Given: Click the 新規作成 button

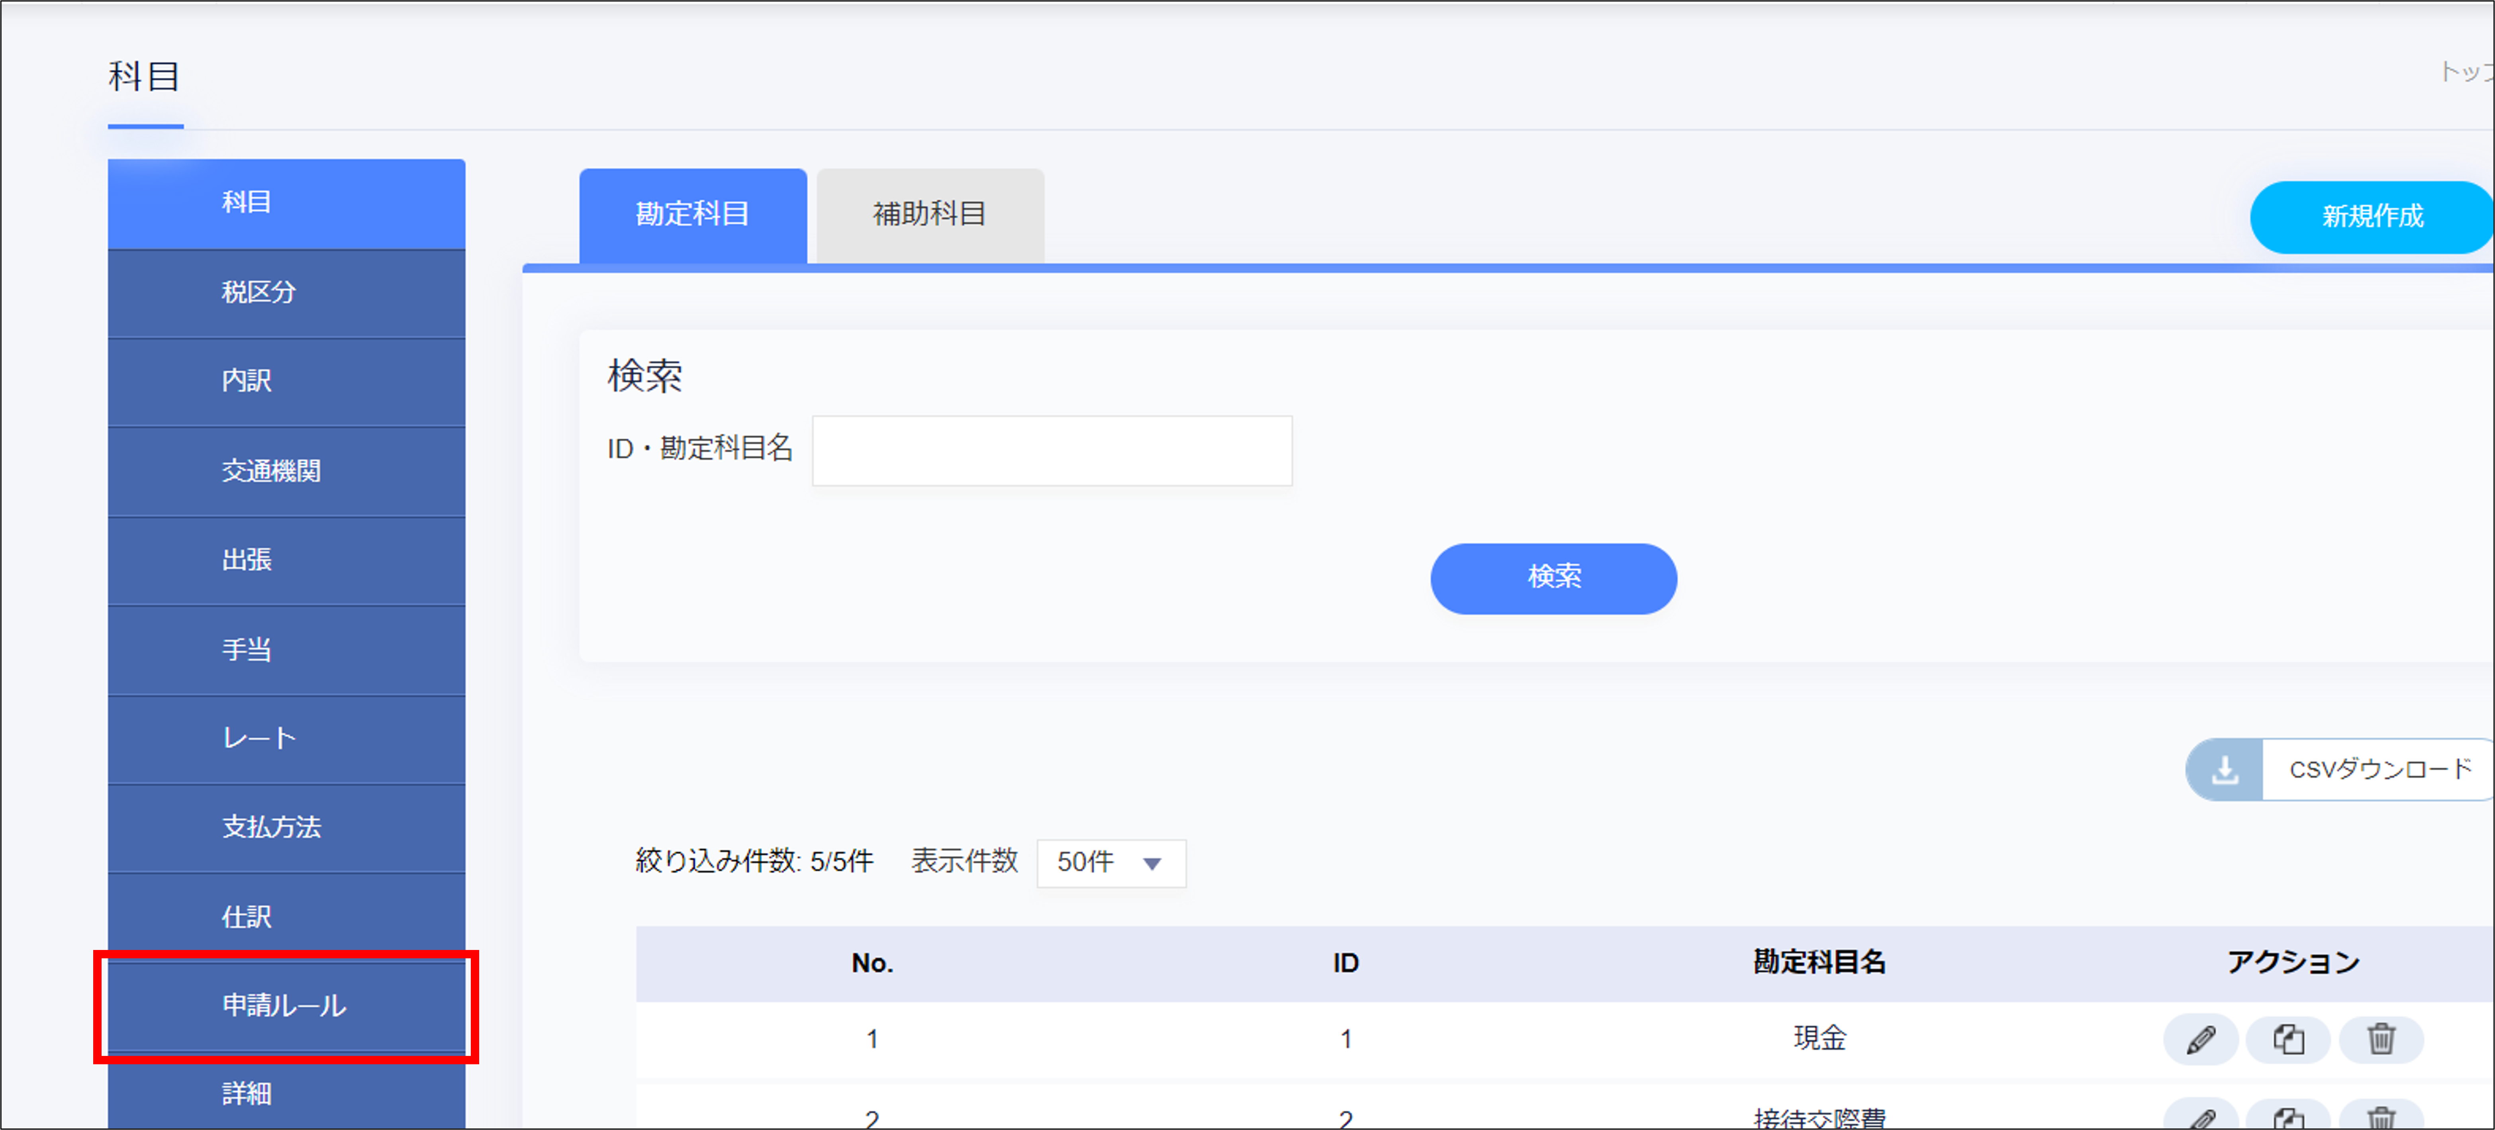Looking at the screenshot, I should coord(2371,217).
